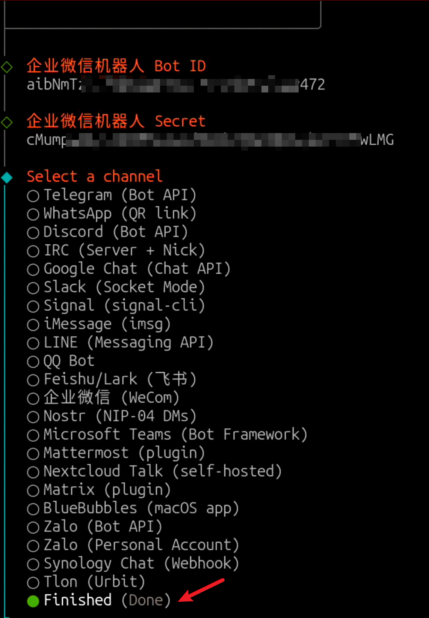Image resolution: width=429 pixels, height=618 pixels.
Task: Select Zalo (Personal Account) radio option
Action: point(33,545)
